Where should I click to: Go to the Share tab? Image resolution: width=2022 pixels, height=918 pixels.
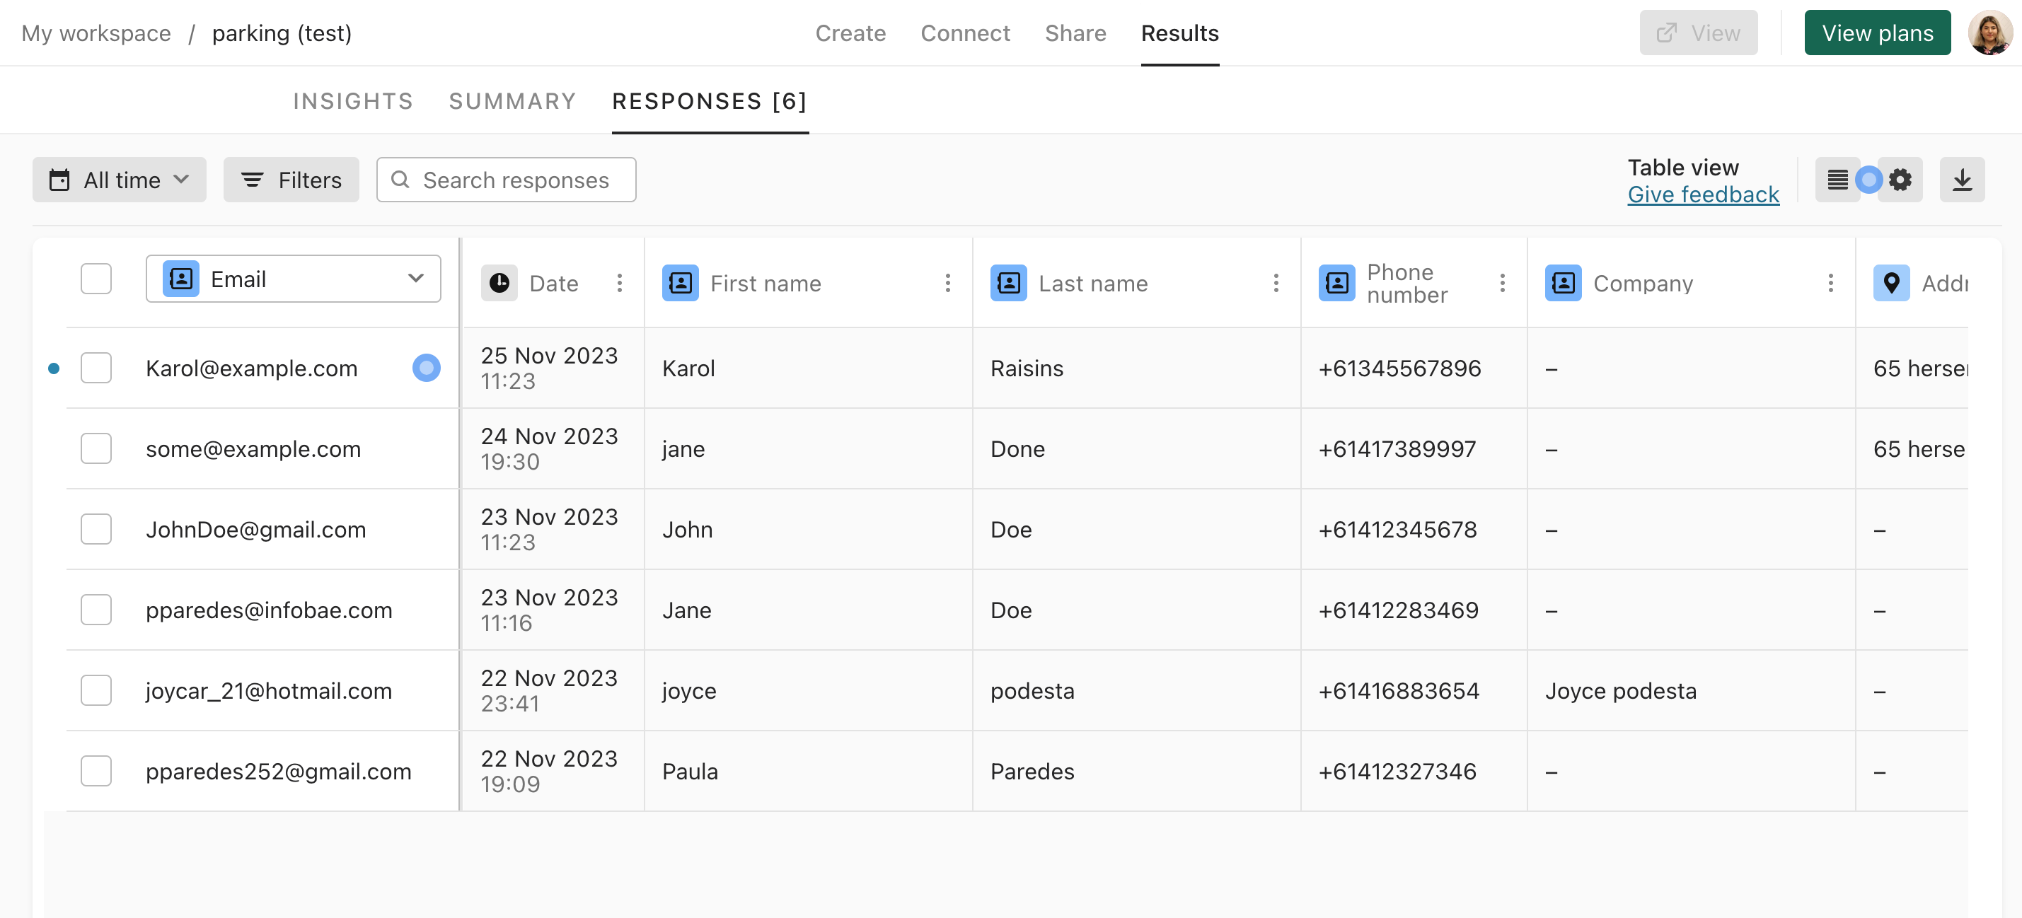(1075, 33)
